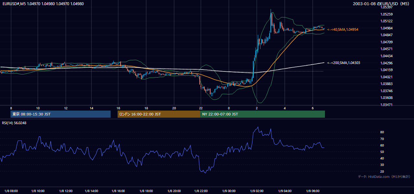Click price axis value 1.04159
The width and height of the screenshot is (414, 194).
point(386,70)
